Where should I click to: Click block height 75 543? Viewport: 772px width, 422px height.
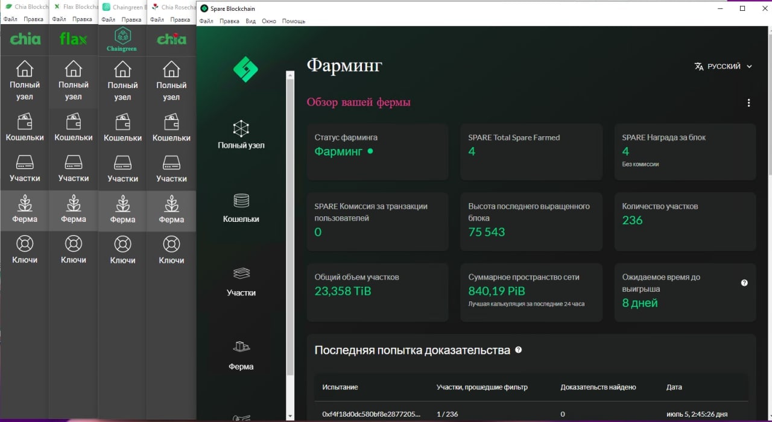click(x=487, y=232)
